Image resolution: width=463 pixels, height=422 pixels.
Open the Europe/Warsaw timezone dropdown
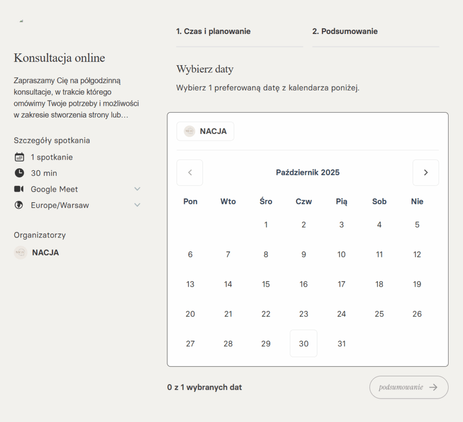click(x=137, y=205)
